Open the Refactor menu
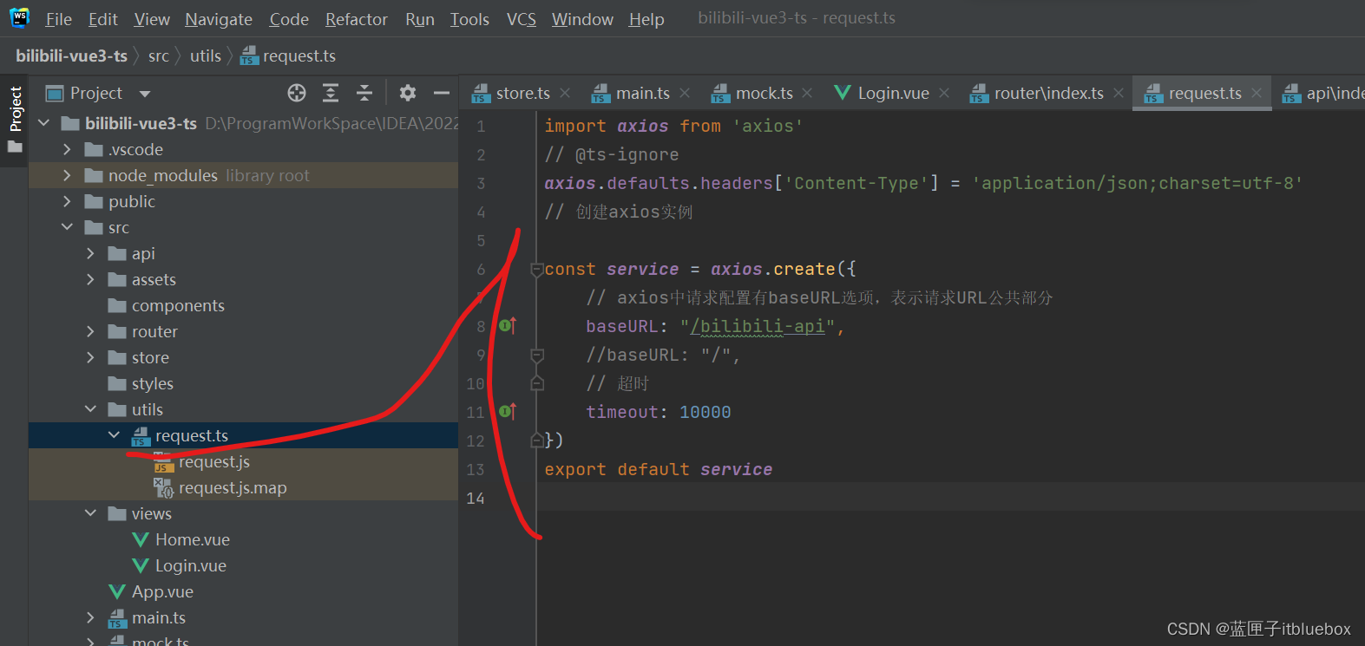Screen dimensions: 1365x646 pyautogui.click(x=357, y=19)
